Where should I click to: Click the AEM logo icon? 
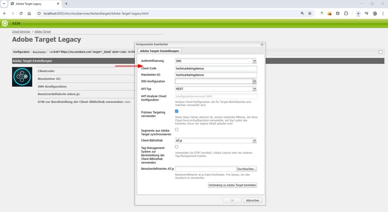pos(5,23)
